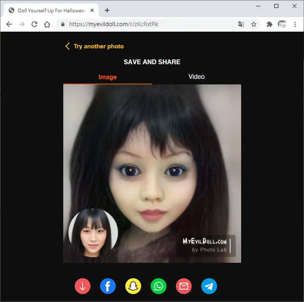Go to the browser home page
Image resolution: width=304 pixels, height=302 pixels.
pyautogui.click(x=47, y=24)
